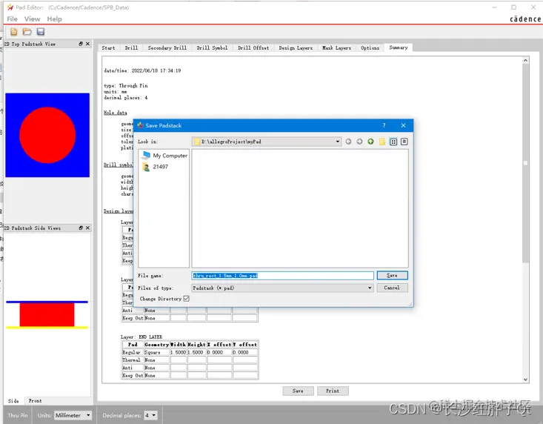Click the Open padstack folder icon
Screen dimensions: 543x424
pos(27,32)
